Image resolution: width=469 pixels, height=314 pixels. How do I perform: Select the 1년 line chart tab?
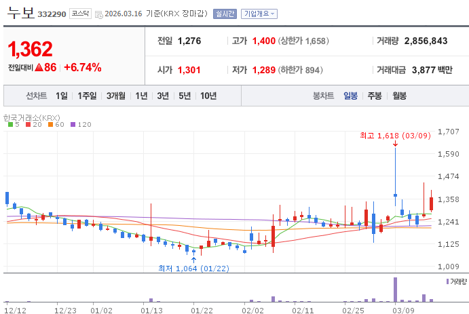[x=141, y=96]
